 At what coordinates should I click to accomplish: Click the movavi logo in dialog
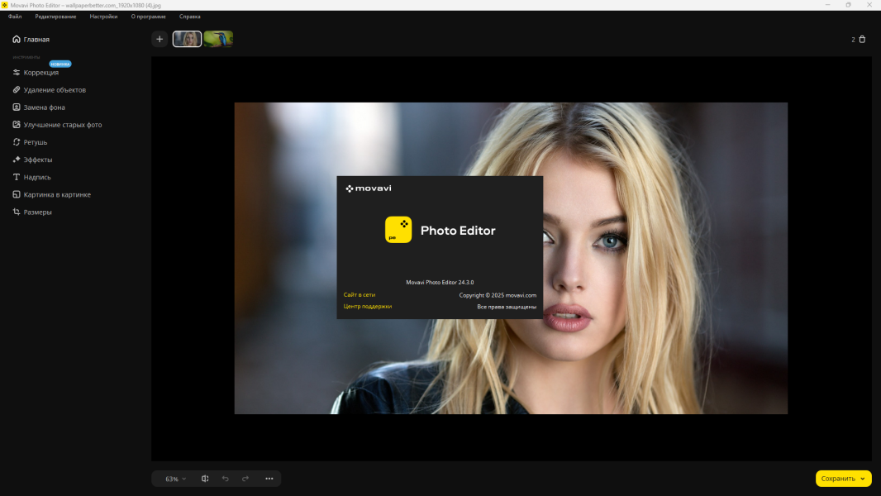click(x=369, y=188)
